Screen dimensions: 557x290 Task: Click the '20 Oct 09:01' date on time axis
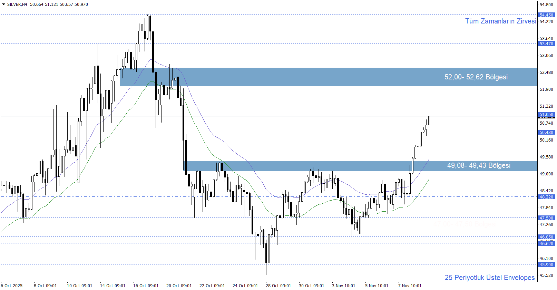[x=179, y=286]
